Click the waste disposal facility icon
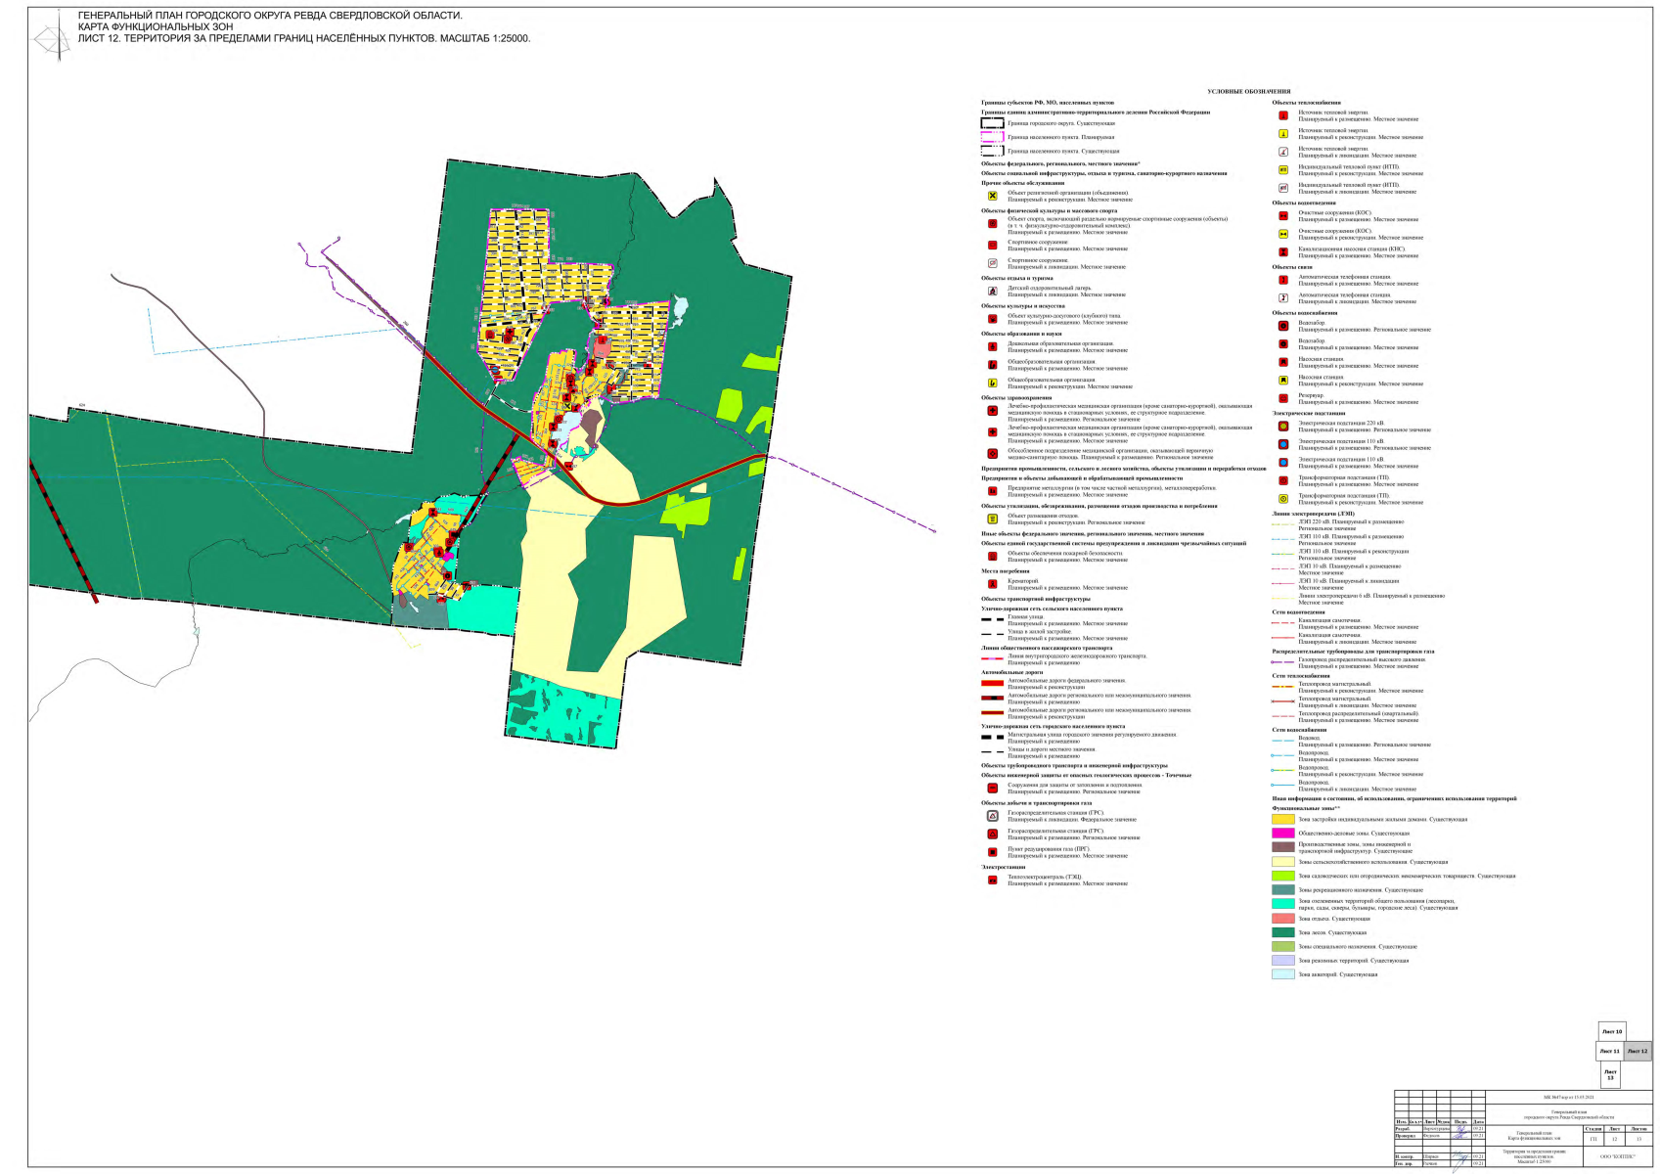The image size is (1660, 1174). click(x=992, y=519)
